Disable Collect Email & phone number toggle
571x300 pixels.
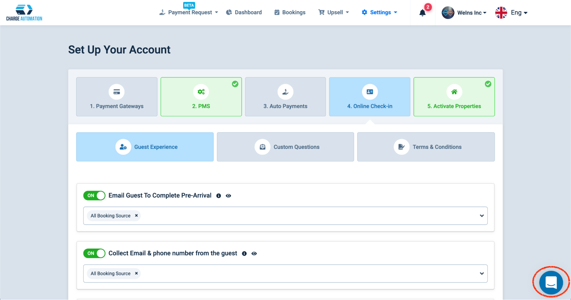[94, 253]
